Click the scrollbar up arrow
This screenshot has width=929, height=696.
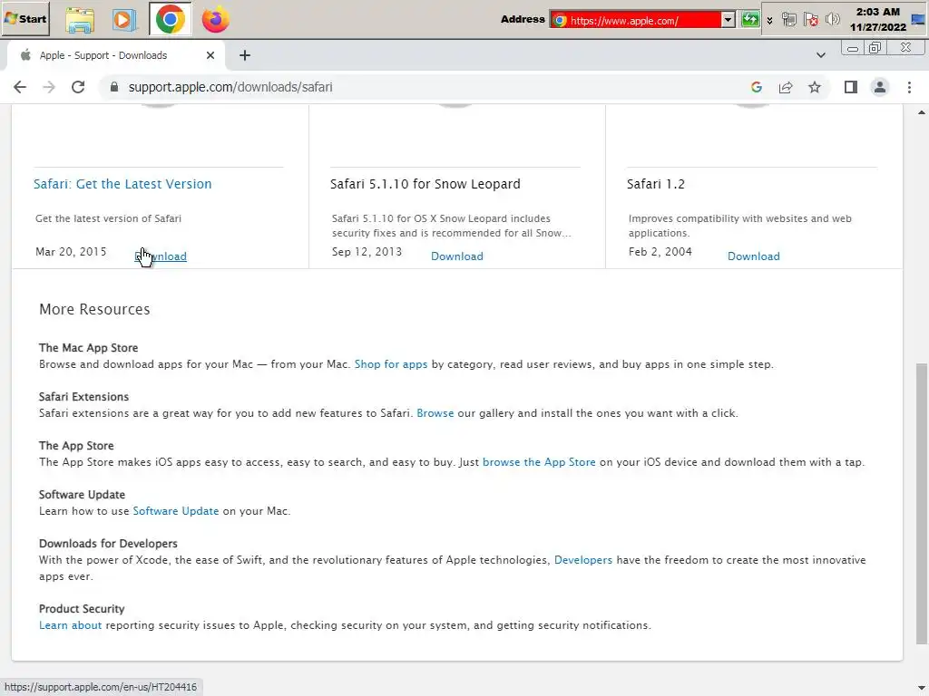[922, 112]
